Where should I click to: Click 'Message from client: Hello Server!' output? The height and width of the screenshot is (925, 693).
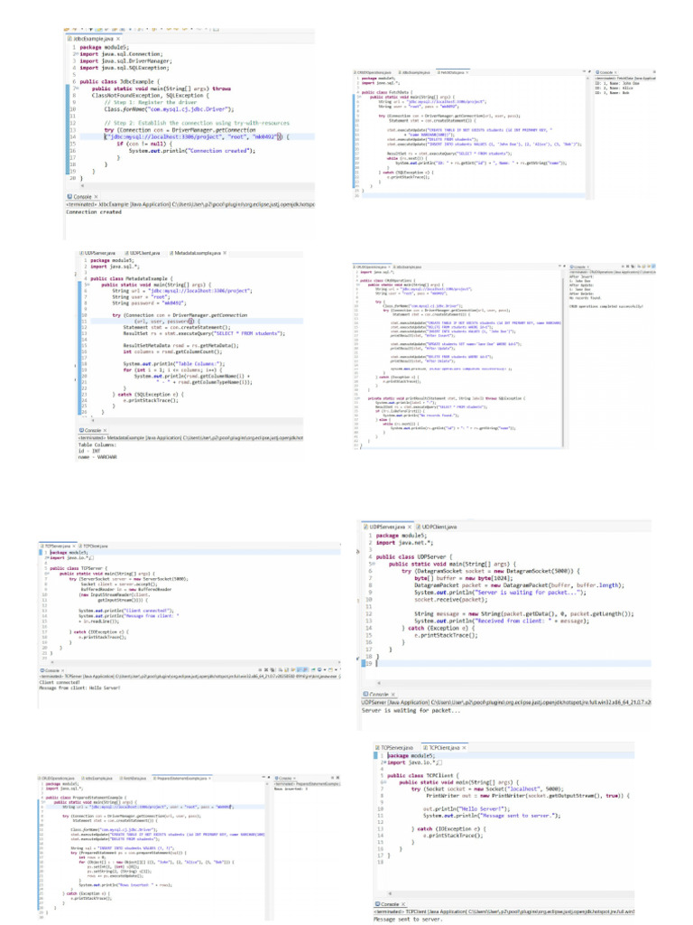click(x=79, y=687)
